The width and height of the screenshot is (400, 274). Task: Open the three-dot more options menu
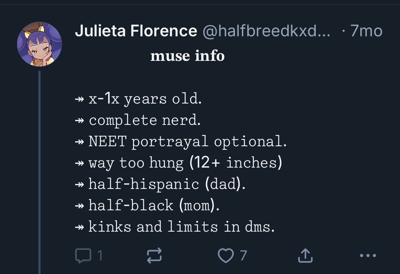[367, 255]
